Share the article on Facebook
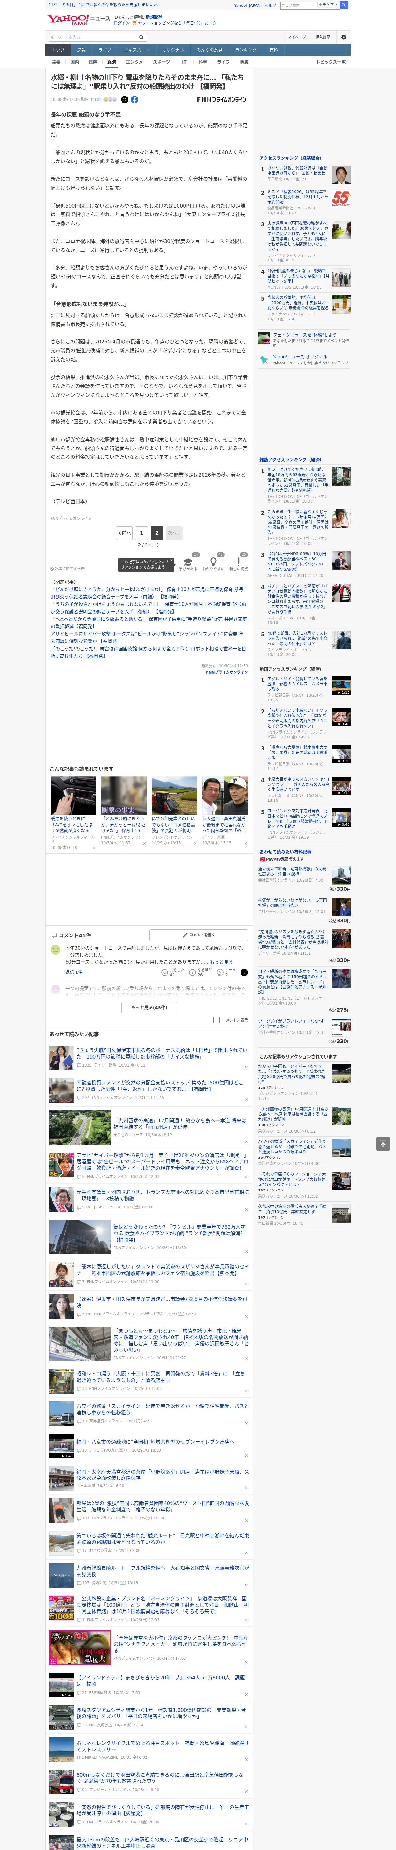The image size is (396, 1850). 134,100
